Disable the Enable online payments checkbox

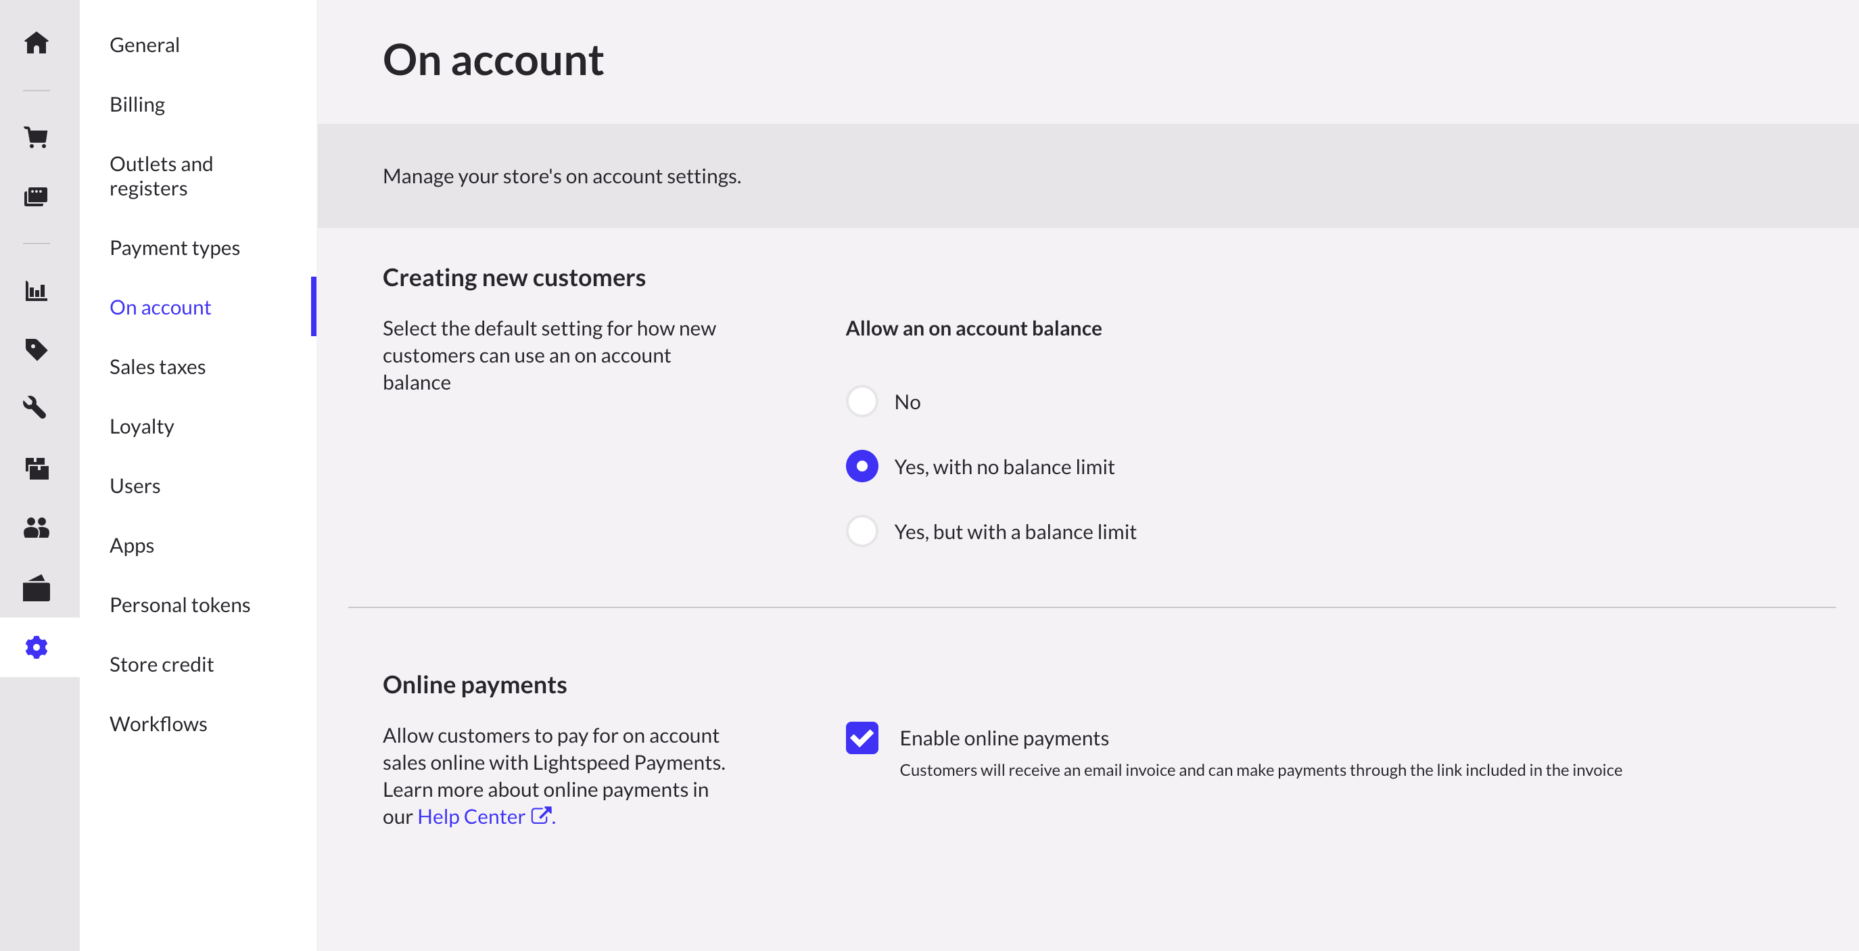point(862,738)
